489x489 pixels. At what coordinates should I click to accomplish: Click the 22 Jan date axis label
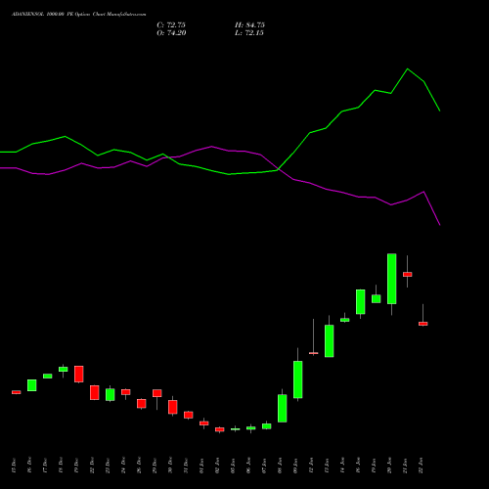click(x=421, y=466)
